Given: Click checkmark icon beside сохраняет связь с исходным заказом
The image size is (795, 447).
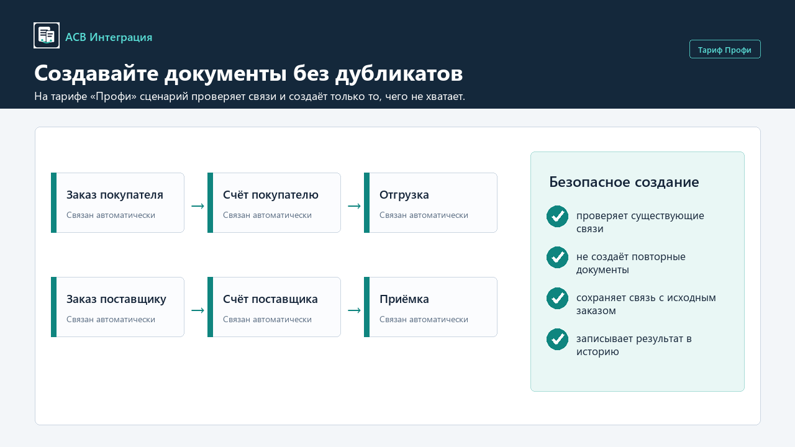Looking at the screenshot, I should coord(557,298).
